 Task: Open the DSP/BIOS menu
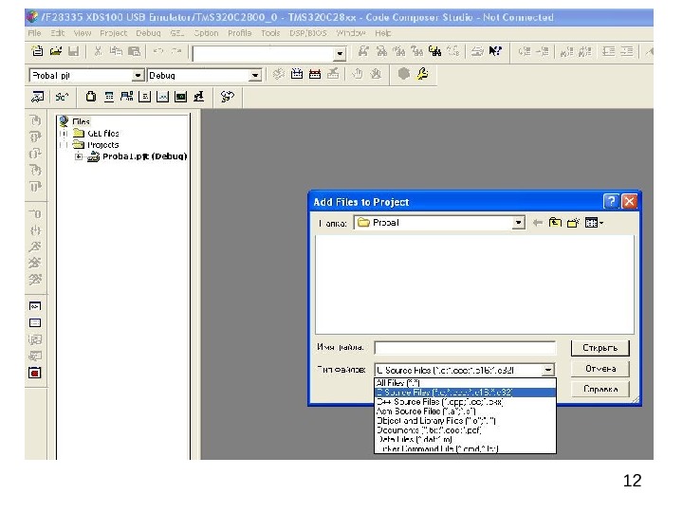pyautogui.click(x=308, y=33)
